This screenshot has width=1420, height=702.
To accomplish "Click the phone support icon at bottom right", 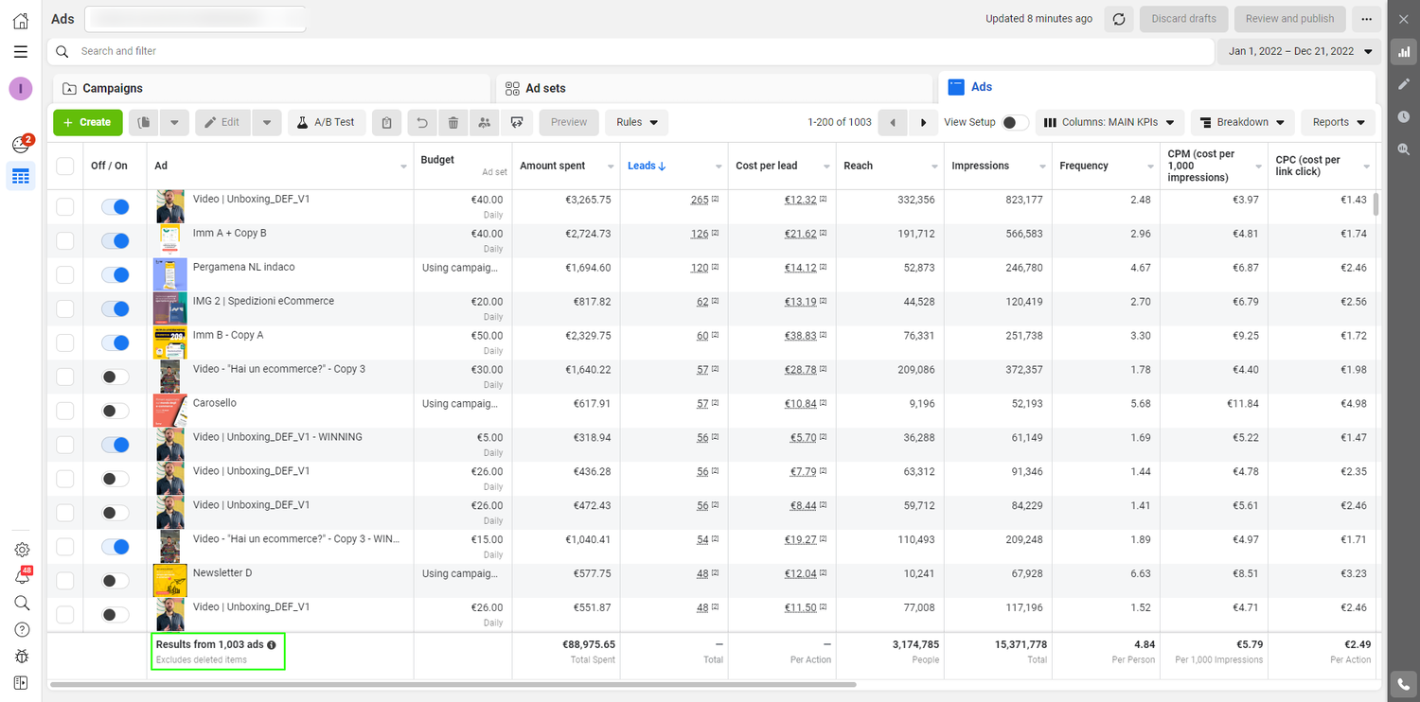I will pos(1403,684).
